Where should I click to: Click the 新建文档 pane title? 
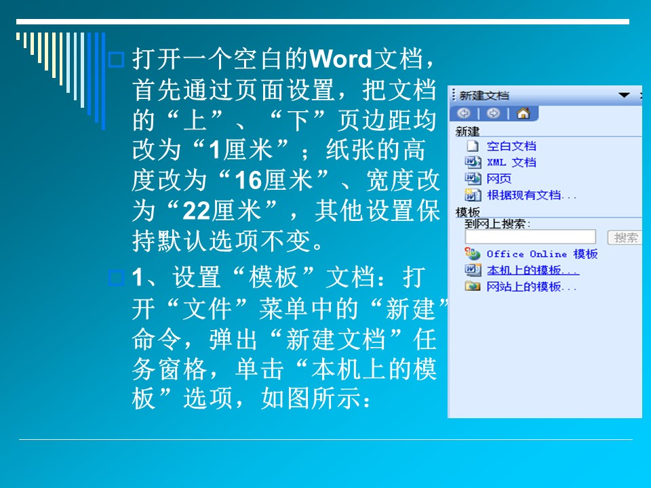click(x=484, y=96)
